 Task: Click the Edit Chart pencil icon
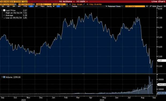150,6
